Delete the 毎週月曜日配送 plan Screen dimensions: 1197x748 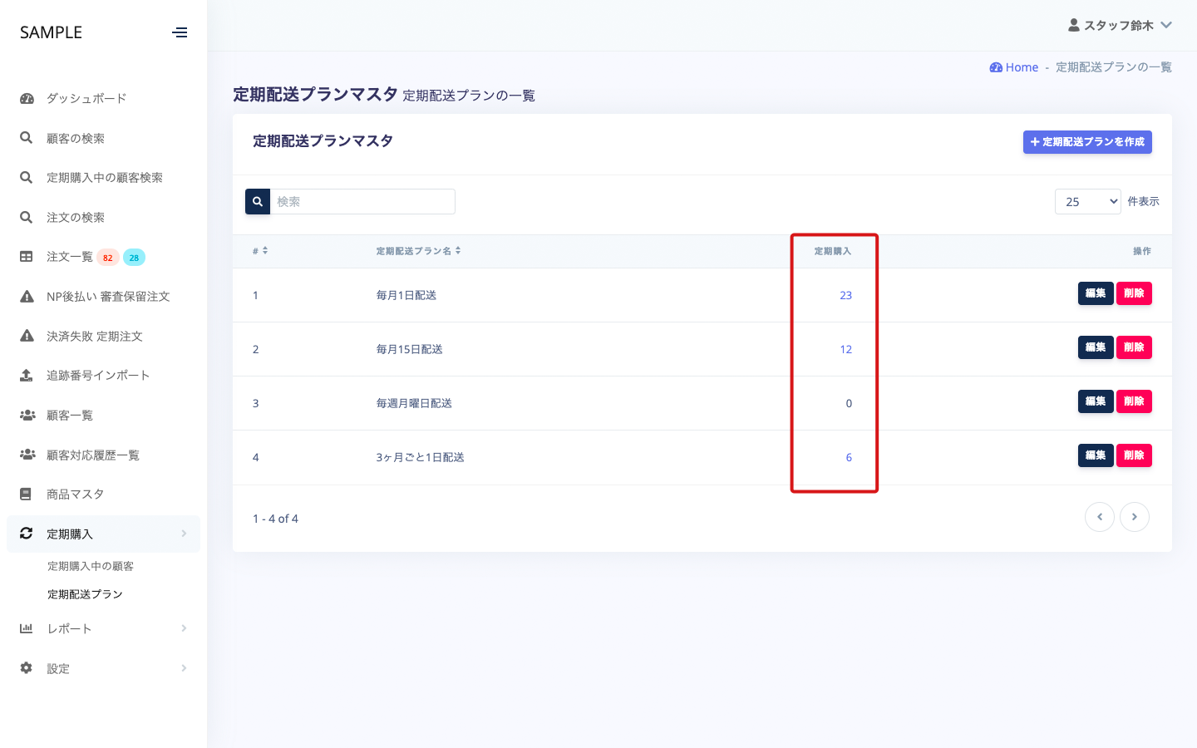[1134, 401]
